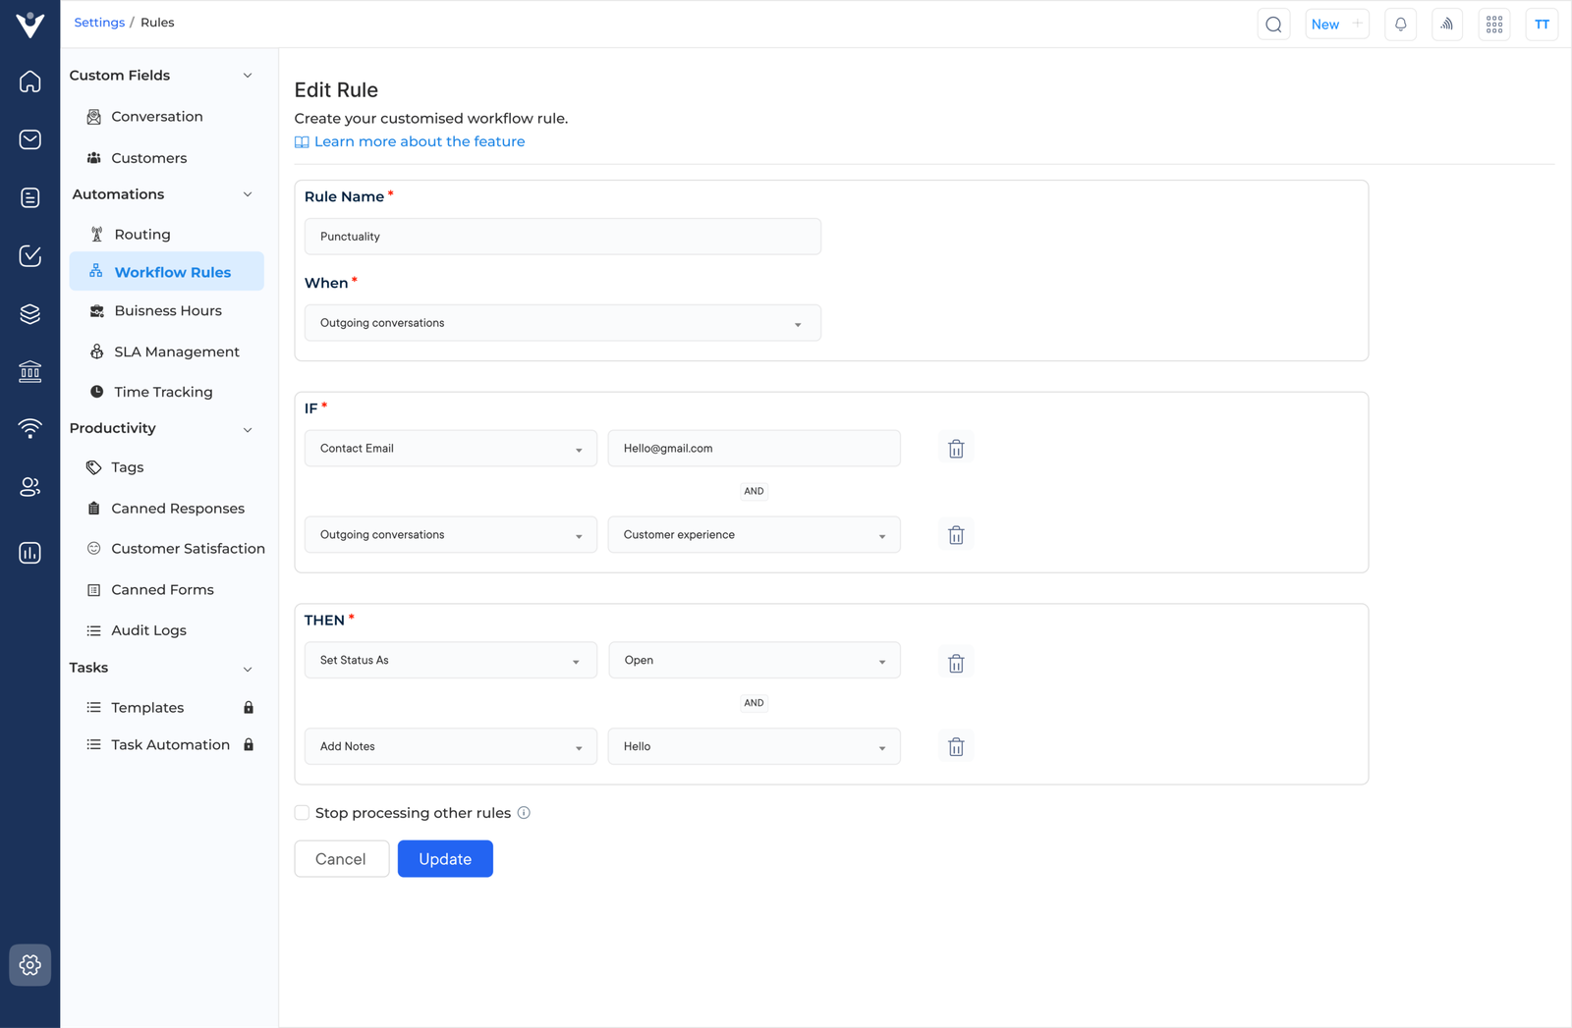1572x1028 pixels.
Task: Open the stacked layers icon in left rail
Action: 30,314
